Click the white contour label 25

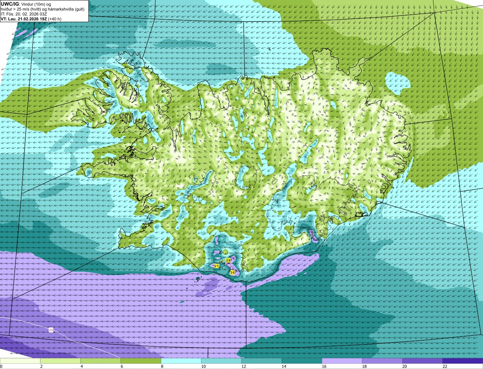[x=51, y=330]
